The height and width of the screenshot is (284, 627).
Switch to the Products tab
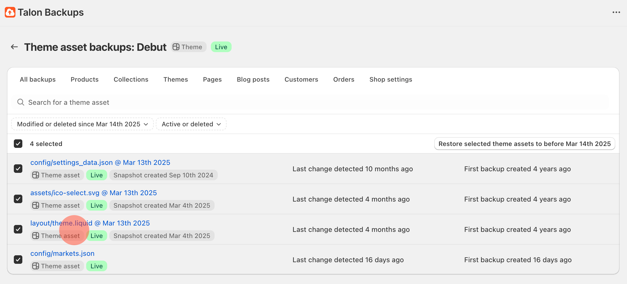[x=85, y=80]
